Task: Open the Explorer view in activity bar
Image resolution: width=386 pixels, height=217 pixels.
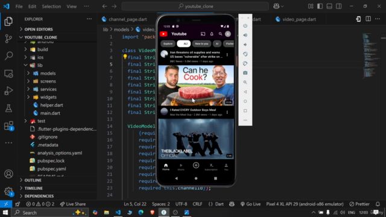Action: (x=8, y=22)
